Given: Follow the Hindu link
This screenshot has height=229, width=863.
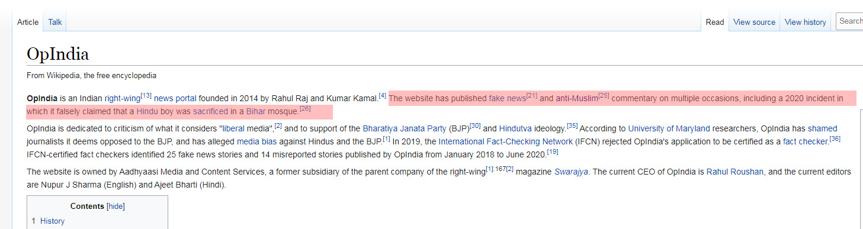Looking at the screenshot, I should coord(147,111).
